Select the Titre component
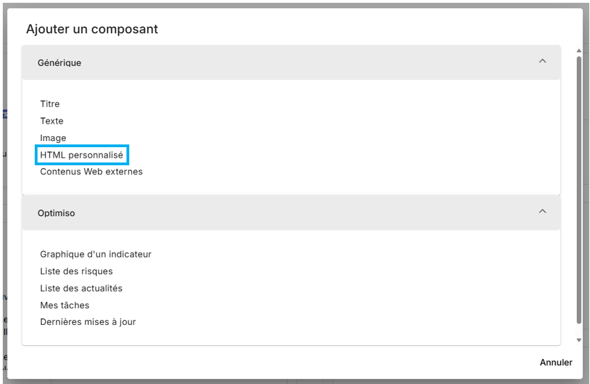This screenshot has height=384, width=590. (x=50, y=104)
